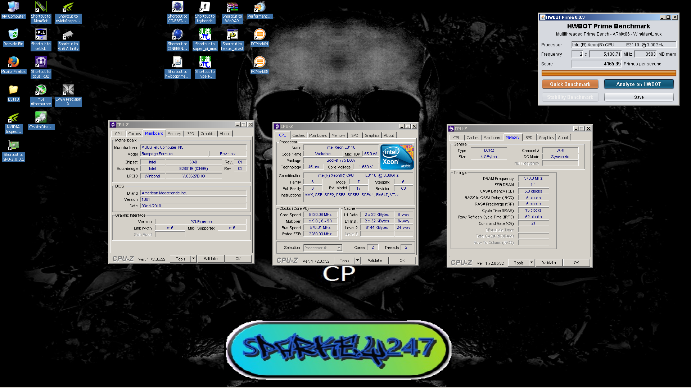Click Core Voltage 1.680 V value
The image size is (691, 388).
[365, 167]
